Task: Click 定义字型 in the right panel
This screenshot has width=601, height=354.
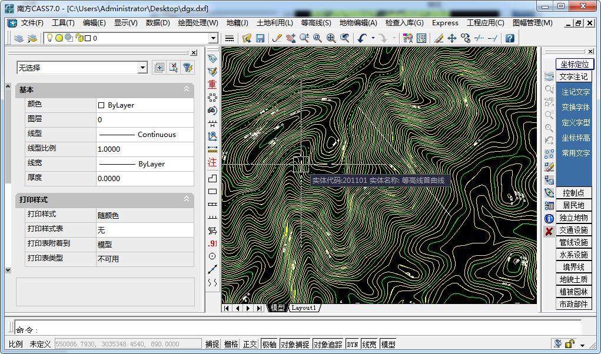Action: pos(575,122)
